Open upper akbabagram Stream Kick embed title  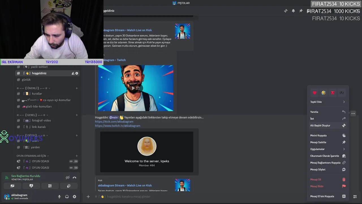(127, 30)
